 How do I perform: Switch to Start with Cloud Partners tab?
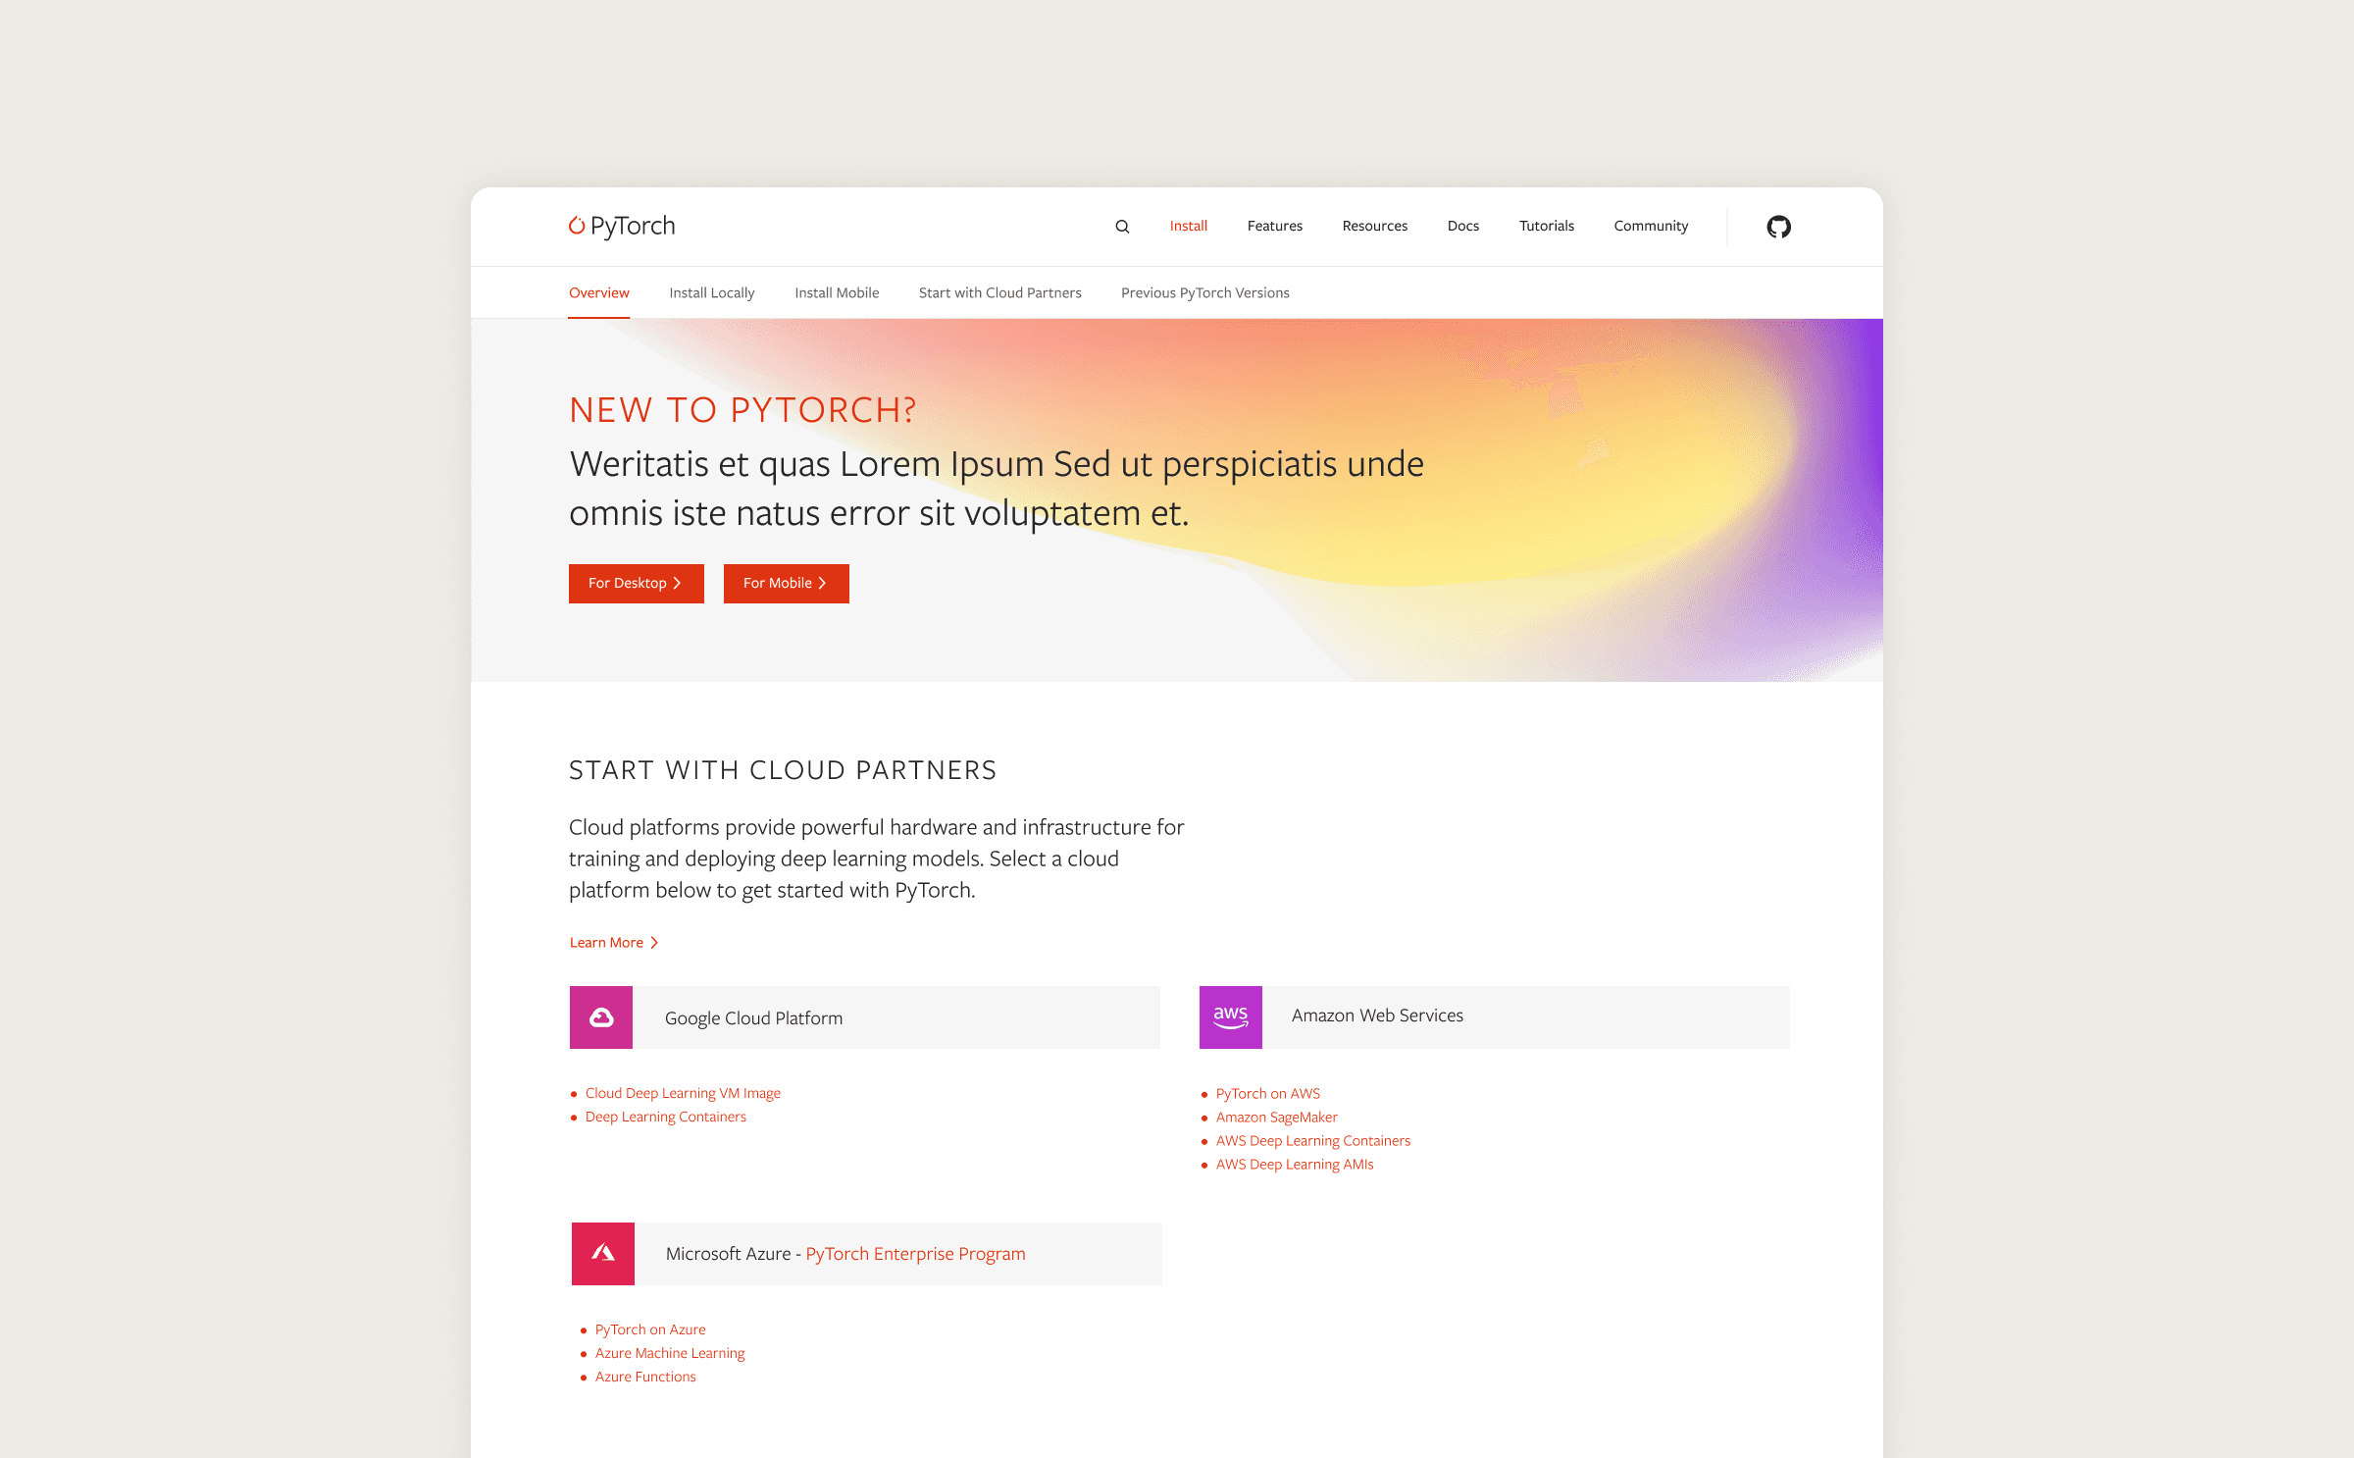(x=999, y=292)
